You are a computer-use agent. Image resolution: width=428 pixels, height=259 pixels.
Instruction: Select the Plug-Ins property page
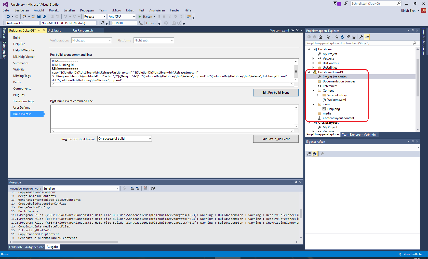click(x=19, y=95)
